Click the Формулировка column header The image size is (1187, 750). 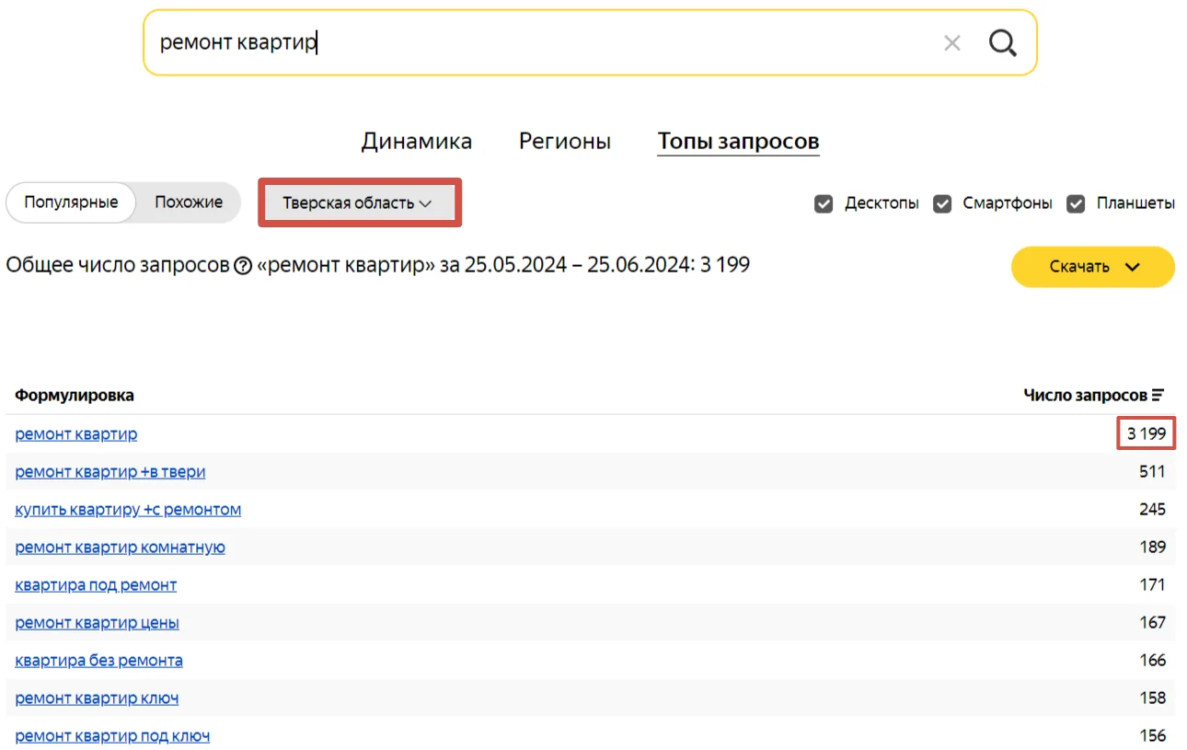pyautogui.click(x=75, y=396)
